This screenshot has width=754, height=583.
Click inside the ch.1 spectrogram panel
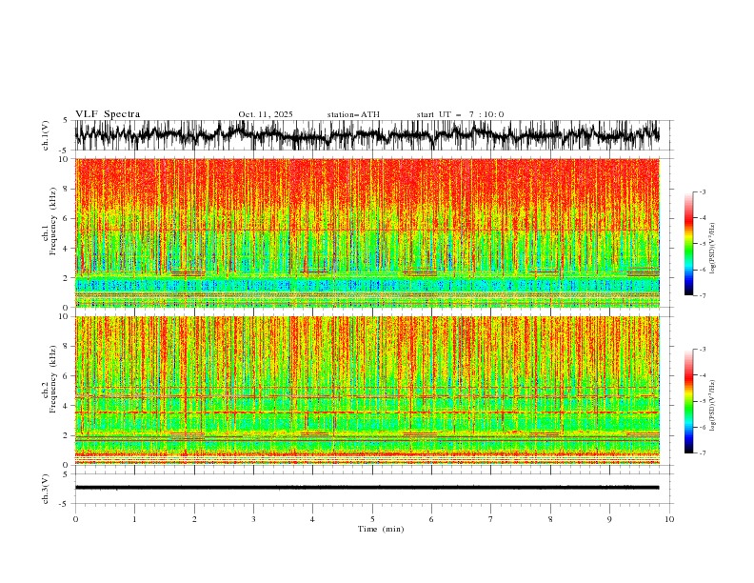pos(367,232)
